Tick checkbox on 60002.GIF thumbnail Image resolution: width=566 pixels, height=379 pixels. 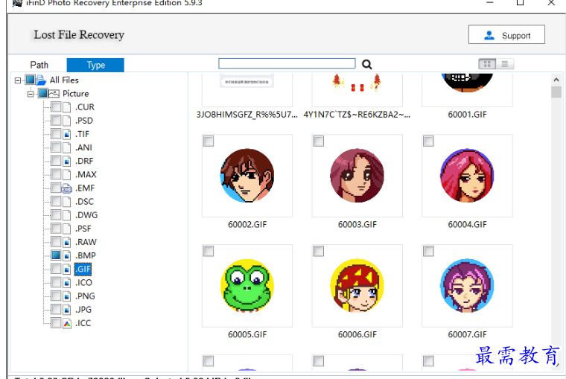click(x=209, y=141)
